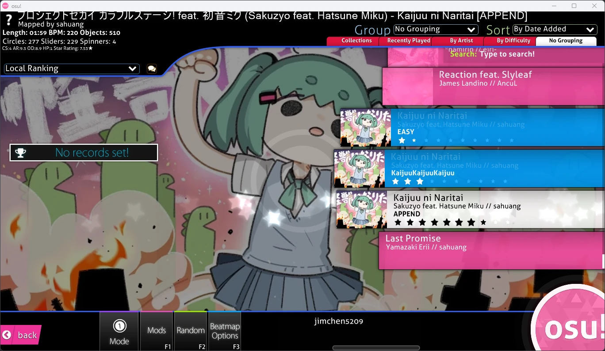Click the trophy icon in records box

20,153
